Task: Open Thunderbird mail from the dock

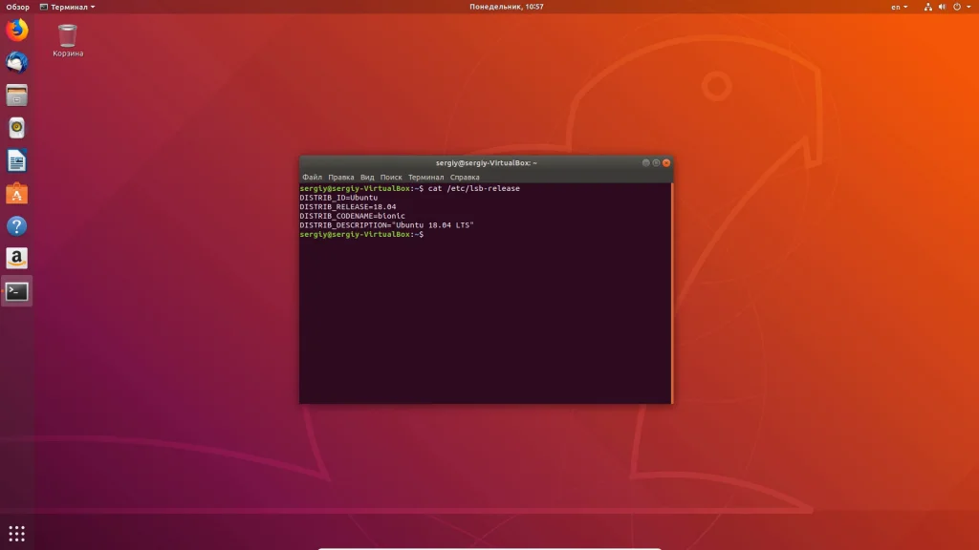Action: click(x=17, y=63)
